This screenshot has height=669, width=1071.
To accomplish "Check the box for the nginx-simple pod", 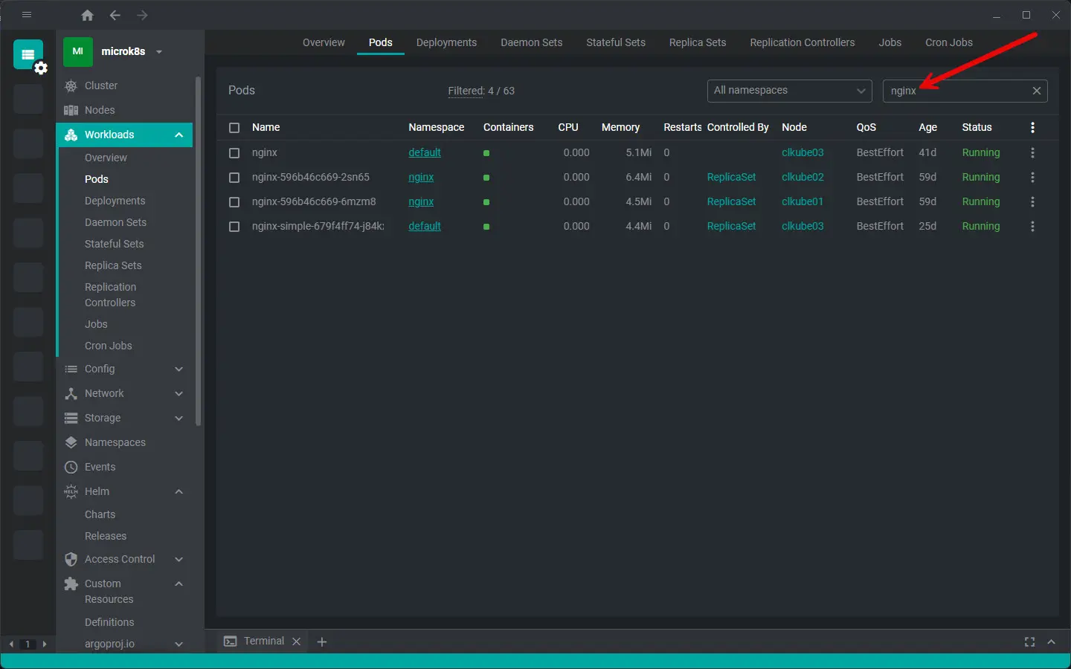I will [x=234, y=227].
